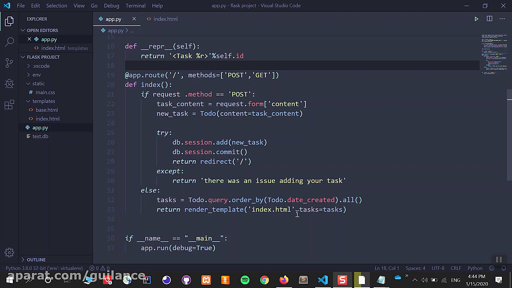The image size is (512, 288).
Task: Click the Manage gear icon
Action: tap(9, 252)
